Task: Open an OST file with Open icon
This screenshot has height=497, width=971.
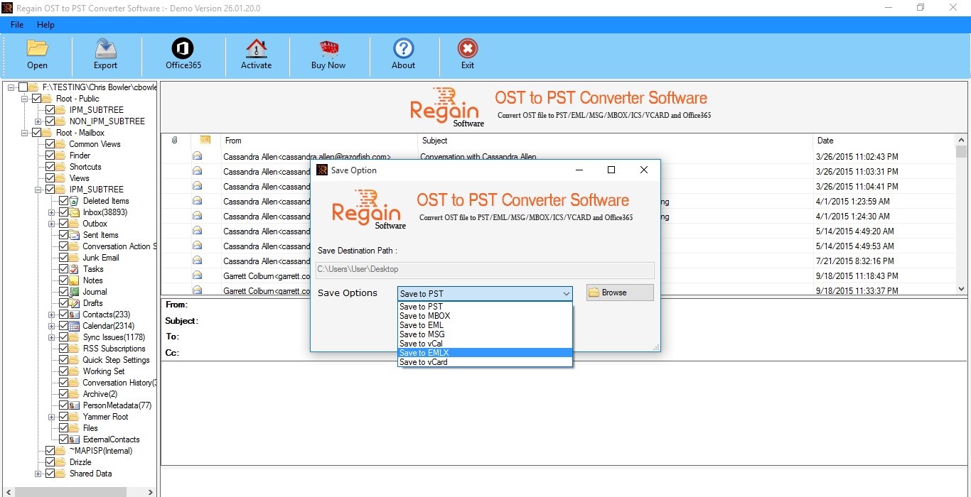Action: [37, 48]
